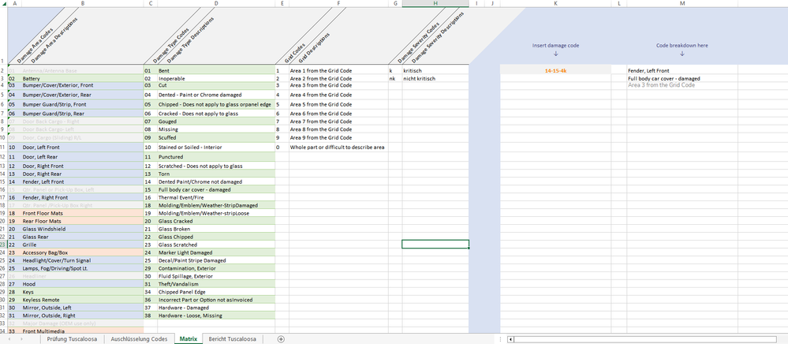This screenshot has height=344, width=788.
Task: Select column B header
Action: 82,3
